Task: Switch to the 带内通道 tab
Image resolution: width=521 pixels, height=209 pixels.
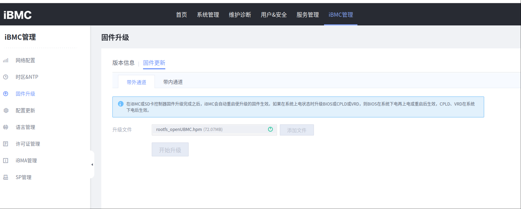Action: coord(173,82)
